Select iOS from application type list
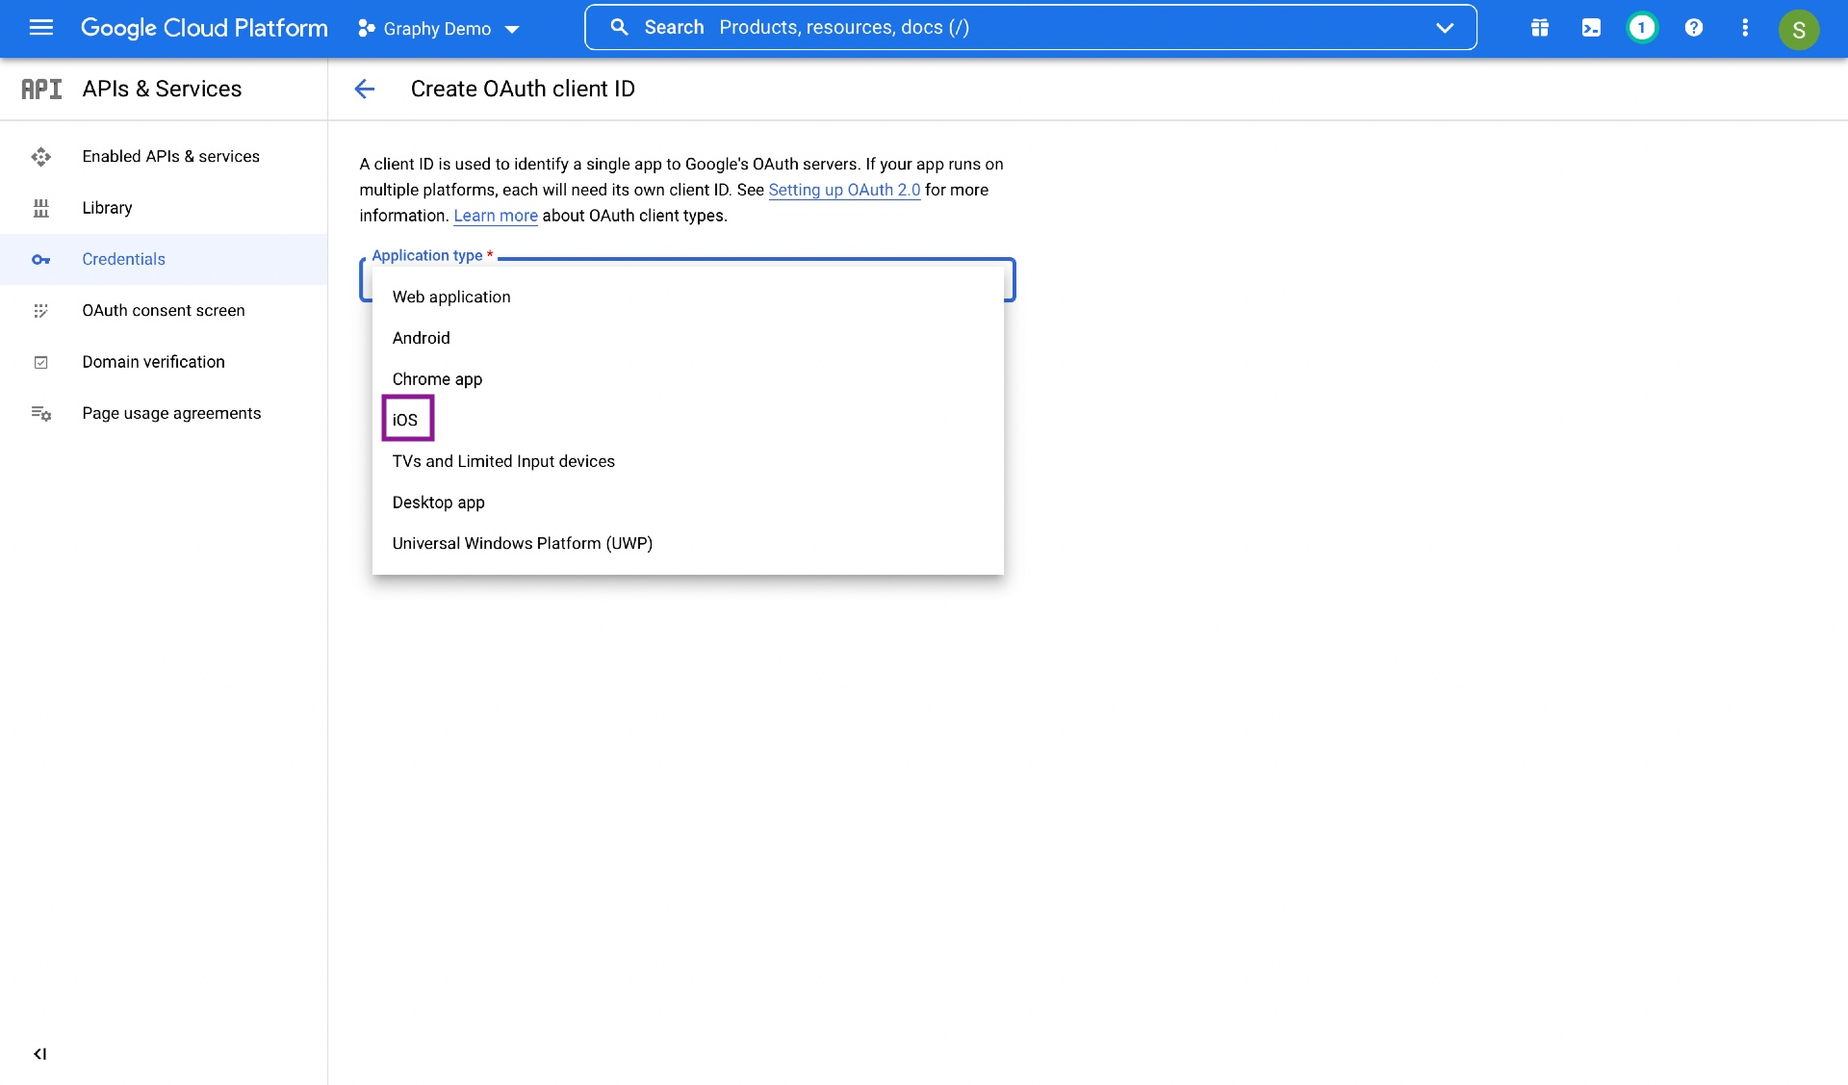The width and height of the screenshot is (1848, 1085). [x=406, y=420]
